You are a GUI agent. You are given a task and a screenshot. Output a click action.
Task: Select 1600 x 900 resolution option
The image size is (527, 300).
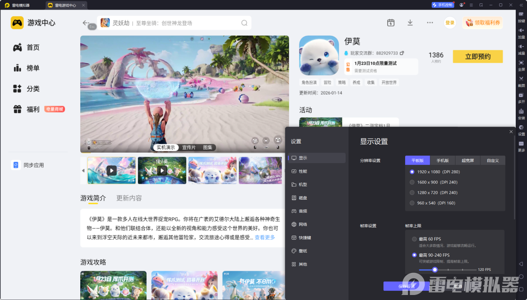coord(433,182)
